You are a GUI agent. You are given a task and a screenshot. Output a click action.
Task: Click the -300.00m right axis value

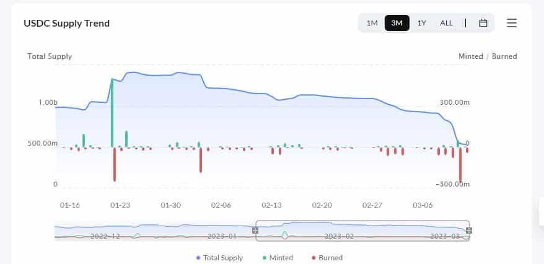point(453,184)
